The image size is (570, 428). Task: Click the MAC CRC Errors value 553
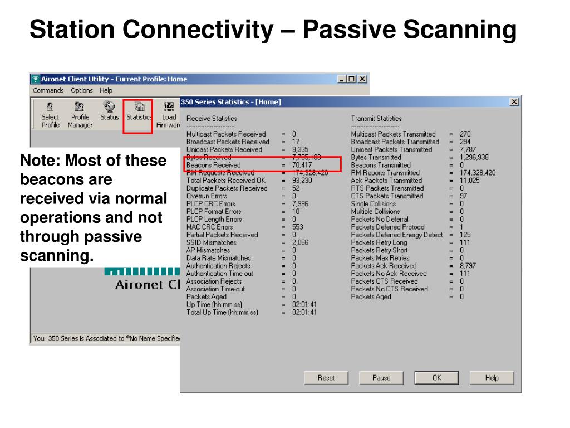pyautogui.click(x=297, y=227)
